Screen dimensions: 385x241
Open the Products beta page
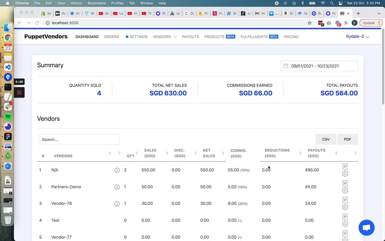coord(220,37)
